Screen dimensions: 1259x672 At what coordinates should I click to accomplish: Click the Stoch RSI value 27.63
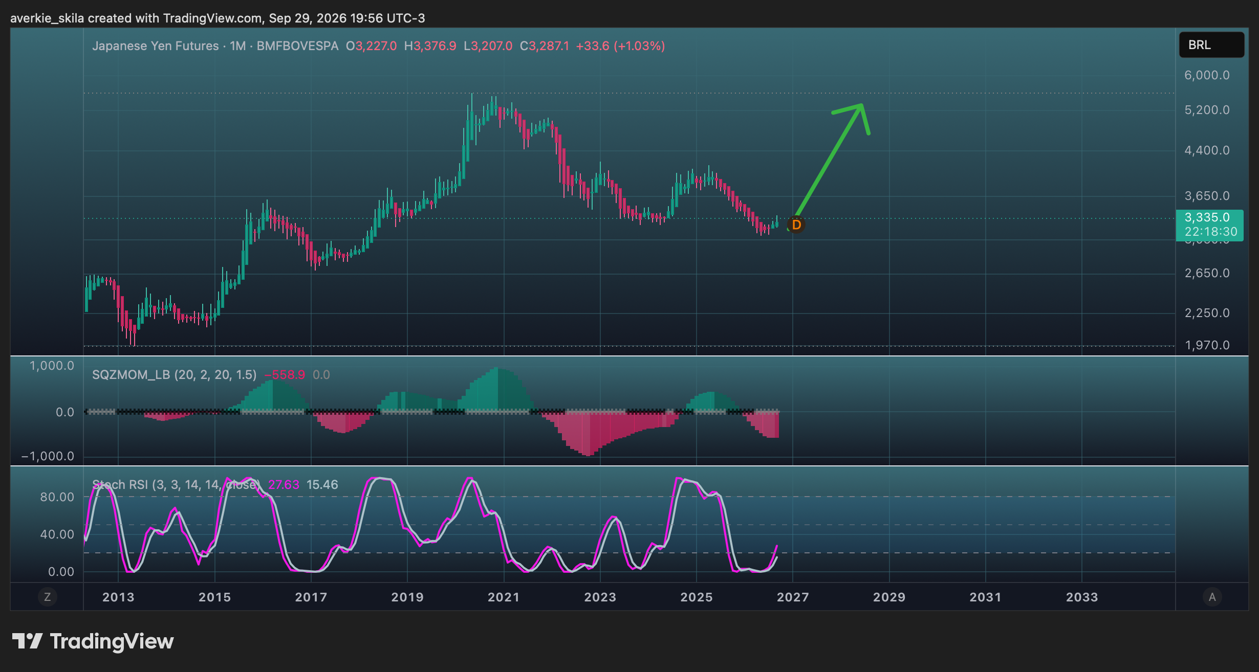(x=284, y=485)
